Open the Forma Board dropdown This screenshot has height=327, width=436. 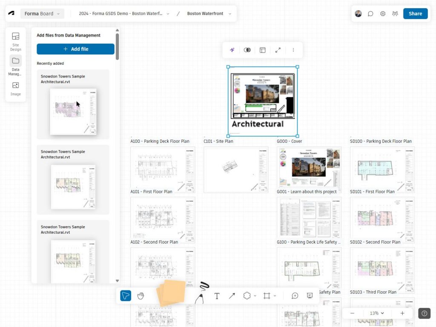[x=42, y=14]
